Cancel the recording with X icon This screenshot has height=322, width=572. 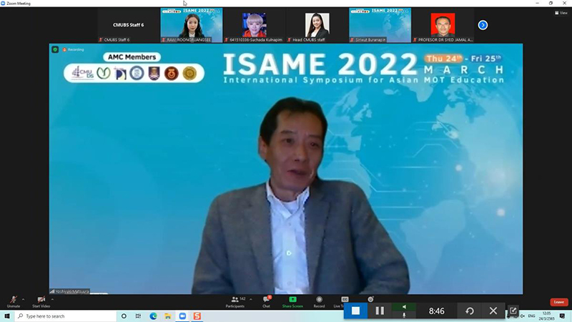[x=493, y=311]
